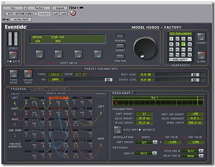Click the REVERT button

coord(180,60)
